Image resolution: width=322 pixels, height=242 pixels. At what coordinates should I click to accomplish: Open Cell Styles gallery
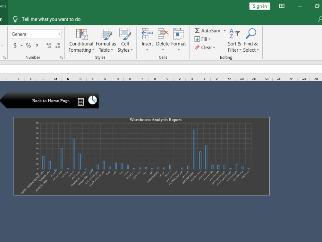pyautogui.click(x=125, y=41)
